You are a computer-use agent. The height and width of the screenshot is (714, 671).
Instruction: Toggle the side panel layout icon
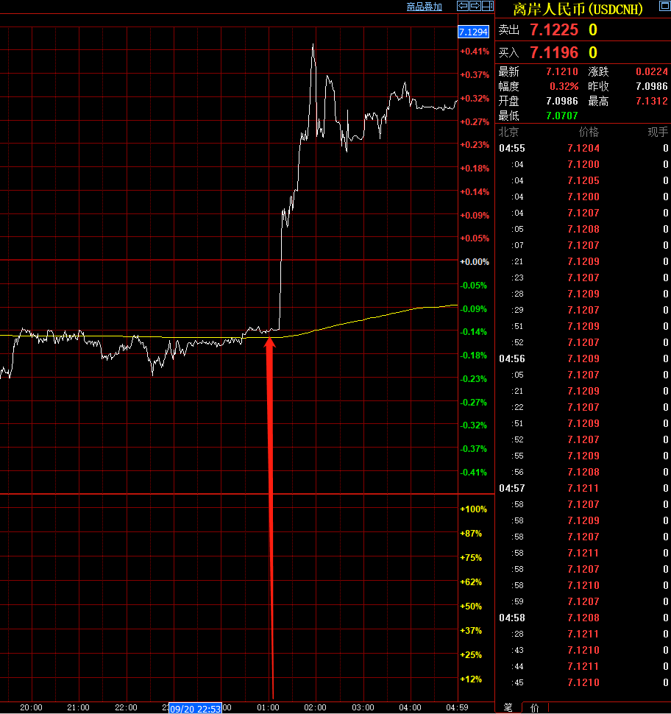488,6
